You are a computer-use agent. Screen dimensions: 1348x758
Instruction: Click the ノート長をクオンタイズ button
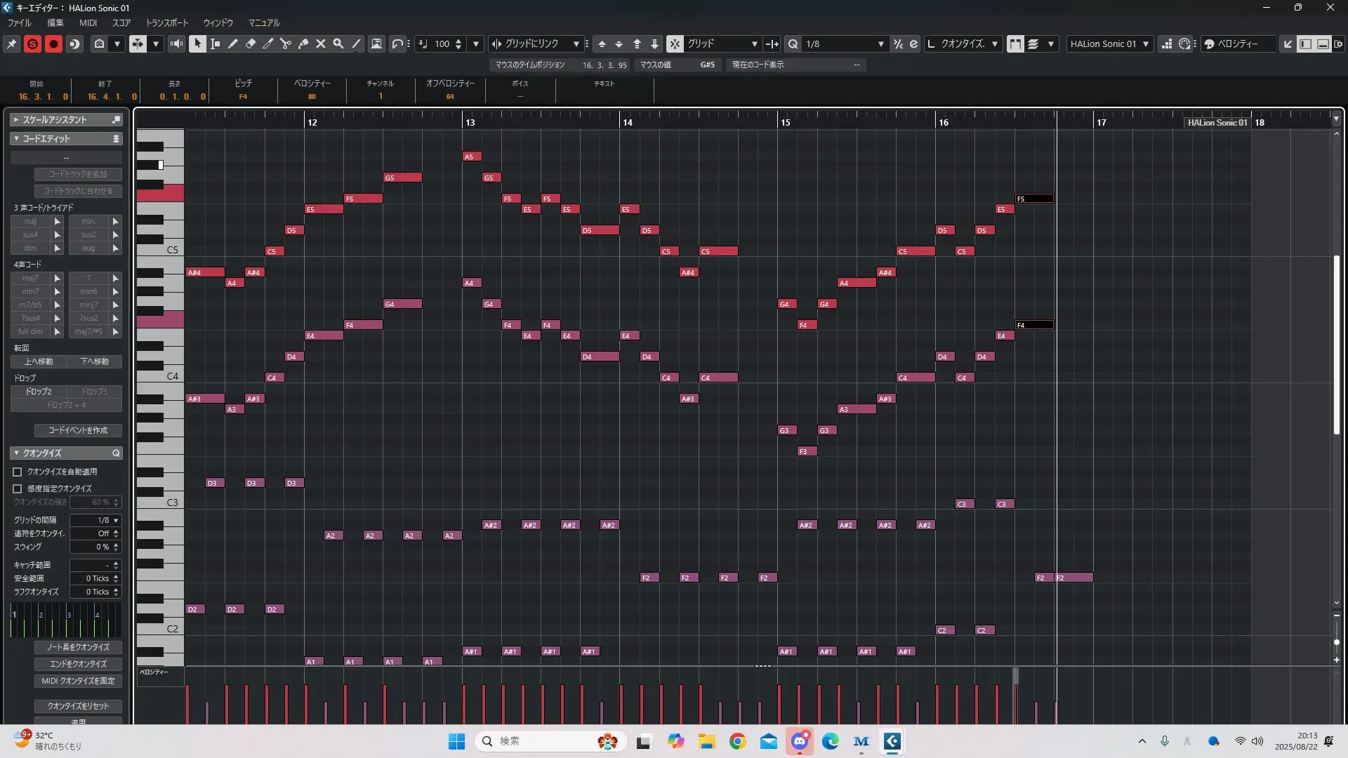point(78,647)
